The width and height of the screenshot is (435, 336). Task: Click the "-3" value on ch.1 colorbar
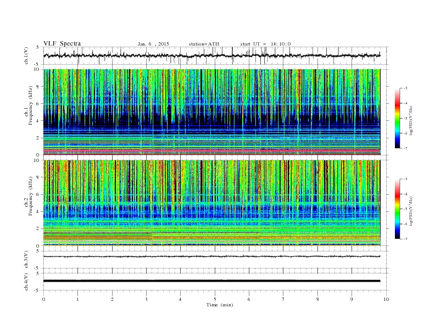pos(405,88)
